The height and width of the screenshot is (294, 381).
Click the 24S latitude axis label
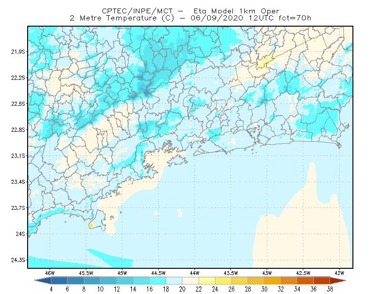click(x=20, y=234)
